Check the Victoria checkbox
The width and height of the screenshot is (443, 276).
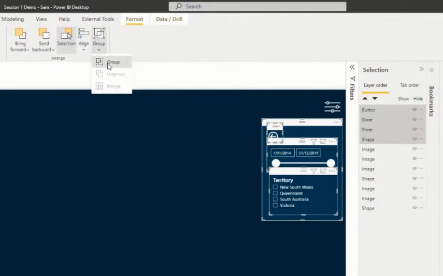275,205
